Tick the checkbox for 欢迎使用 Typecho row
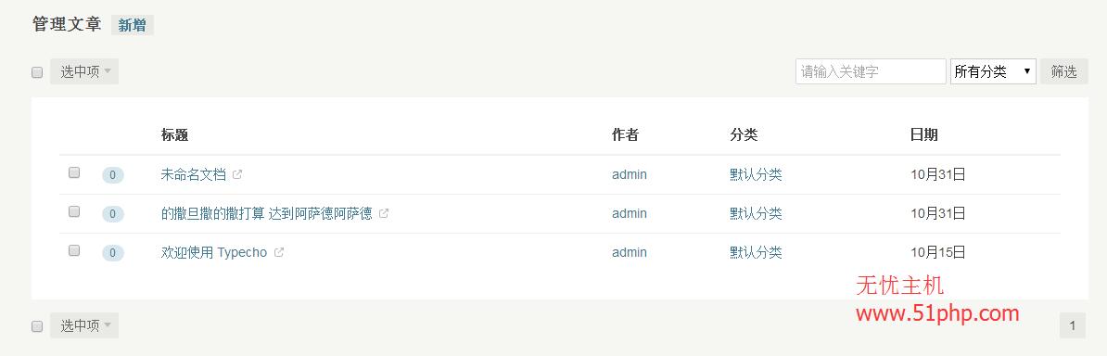The width and height of the screenshot is (1107, 356). tap(74, 250)
